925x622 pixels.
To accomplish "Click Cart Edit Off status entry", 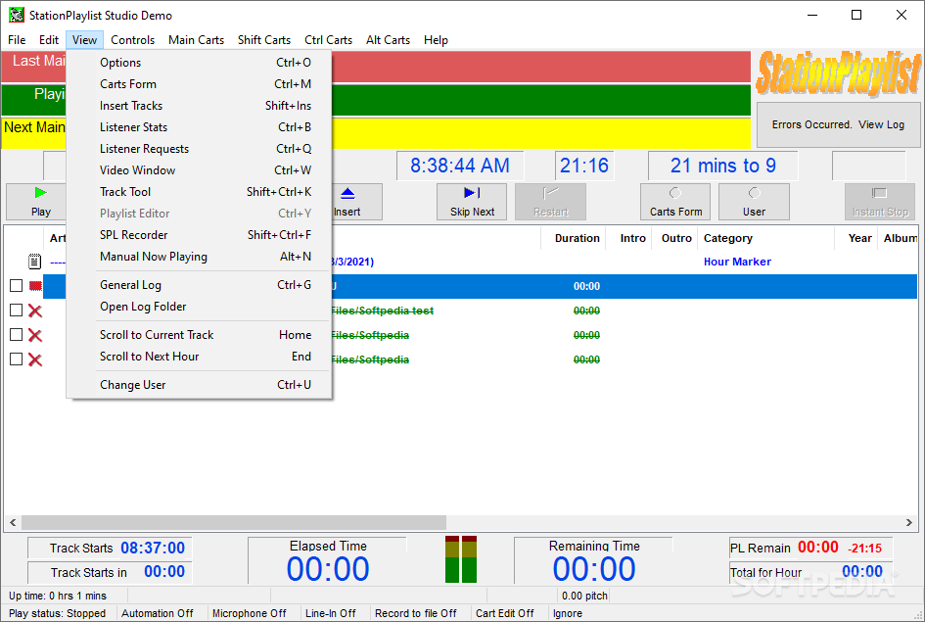I will point(505,613).
